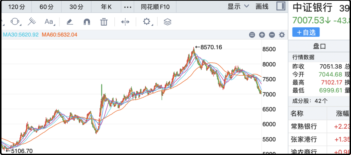Viewport: 351px width, 155px height.
Task: Click the equals-sign reset zoom icon
Action: pyautogui.click(x=252, y=35)
